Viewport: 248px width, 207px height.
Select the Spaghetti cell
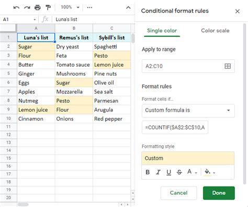pos(112,47)
